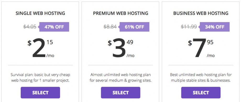241x102 pixels.
Task: Select the Single Web Hosting plan
Action: (40, 93)
